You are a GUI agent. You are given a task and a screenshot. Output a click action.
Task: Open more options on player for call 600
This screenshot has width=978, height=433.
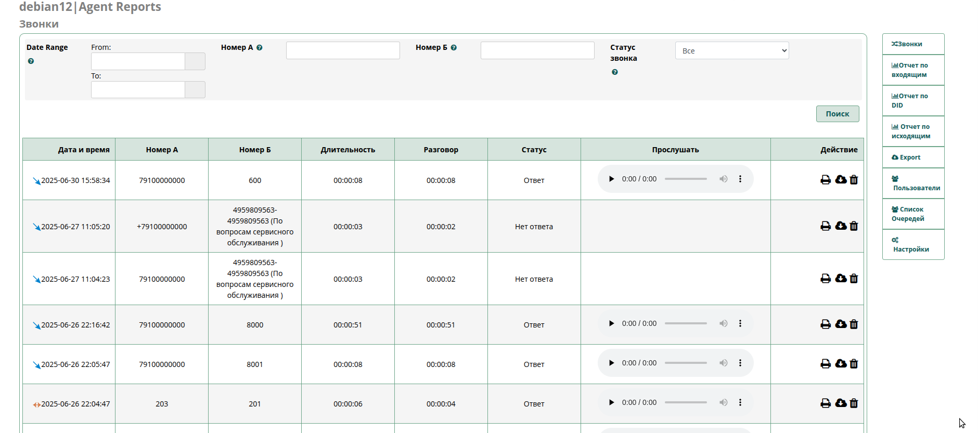[740, 179]
